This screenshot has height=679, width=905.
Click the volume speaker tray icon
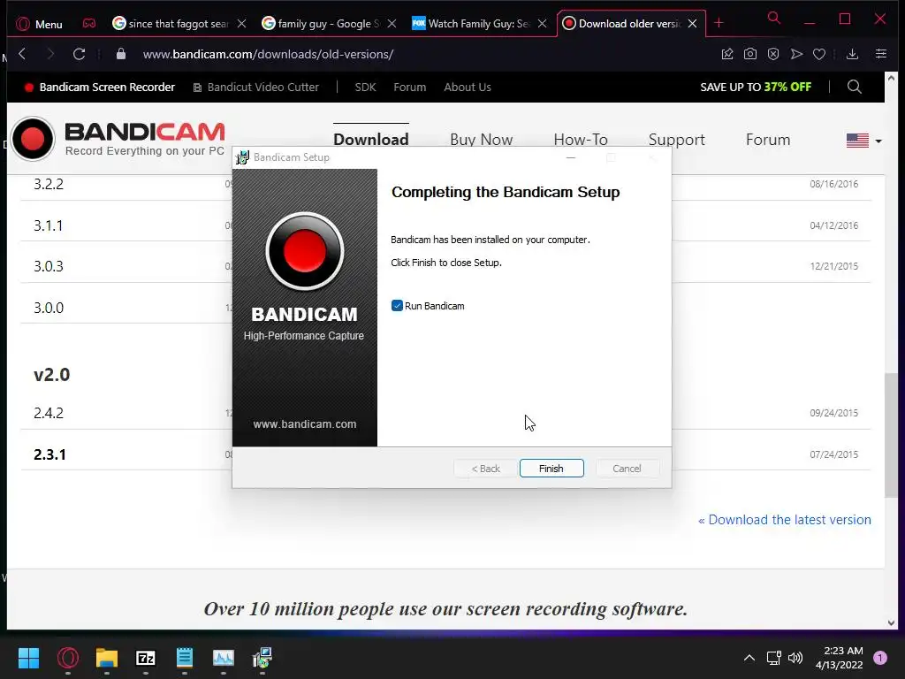click(795, 658)
